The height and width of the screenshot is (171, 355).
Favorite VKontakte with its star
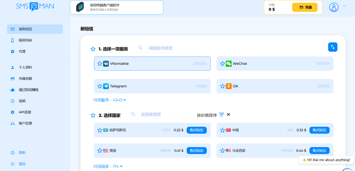100,63
